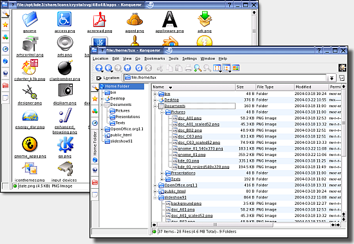The image size is (354, 244).
Task: Collapse the Documents folder in the list view
Action: [x=155, y=106]
